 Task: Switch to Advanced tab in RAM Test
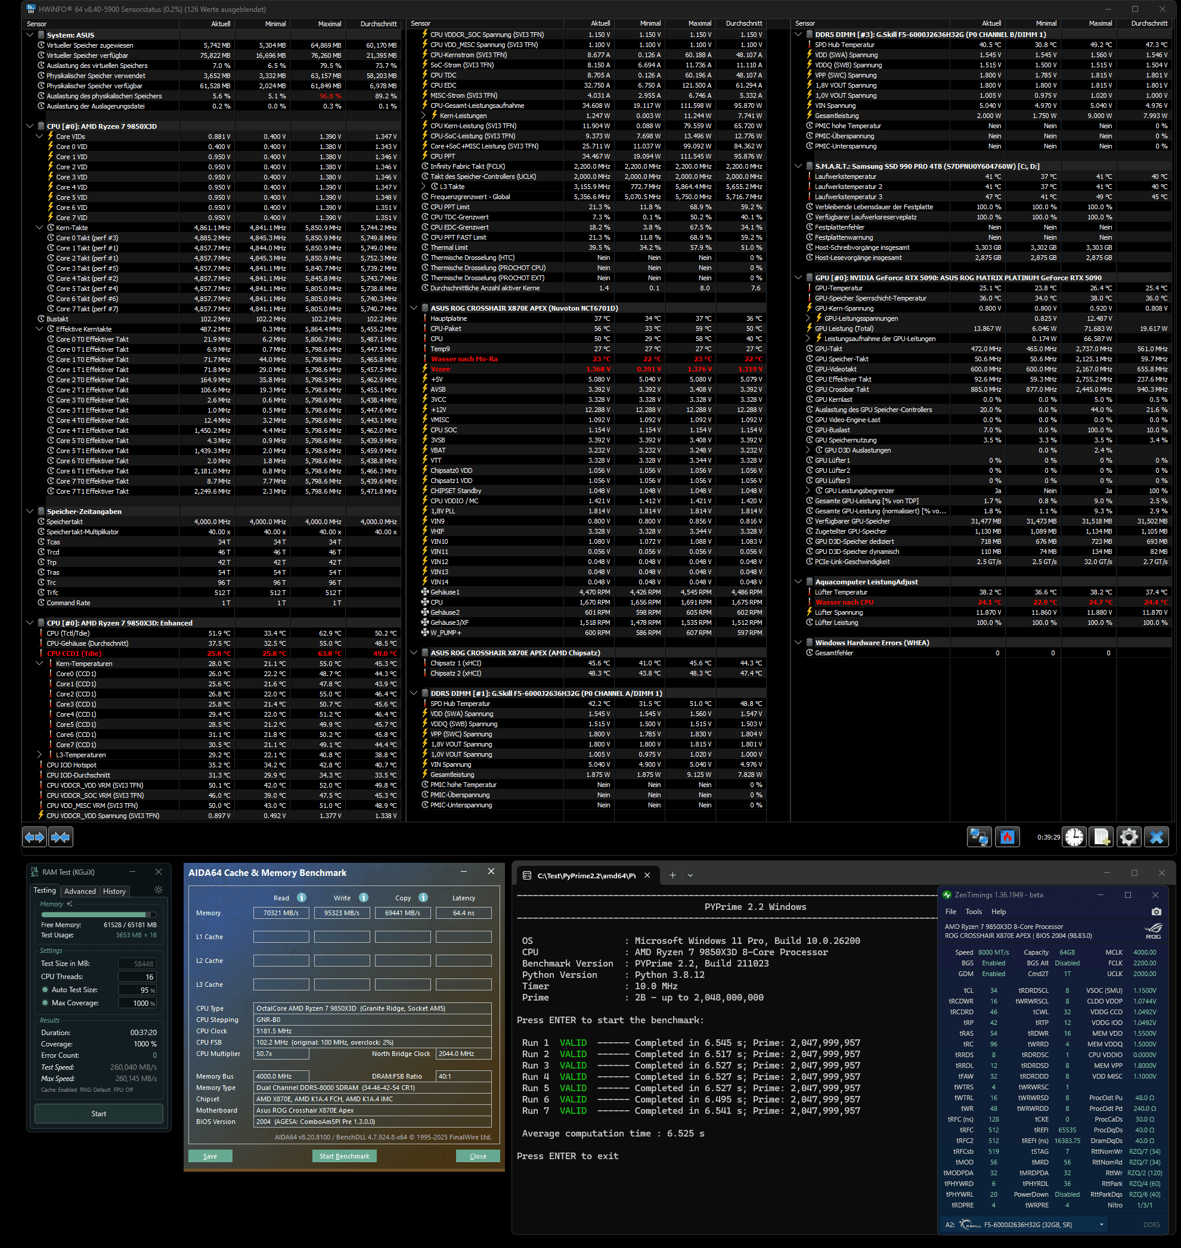pyautogui.click(x=80, y=891)
